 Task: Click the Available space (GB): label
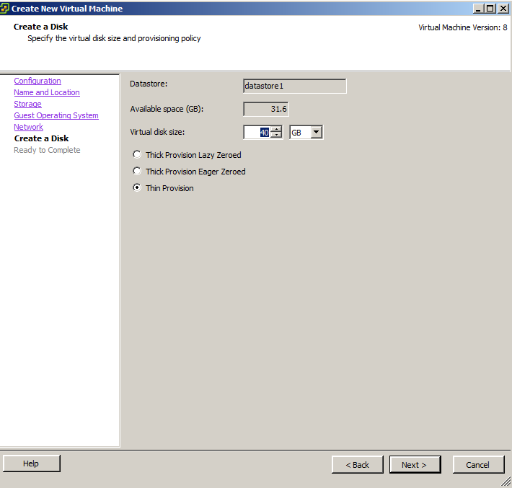pos(167,109)
